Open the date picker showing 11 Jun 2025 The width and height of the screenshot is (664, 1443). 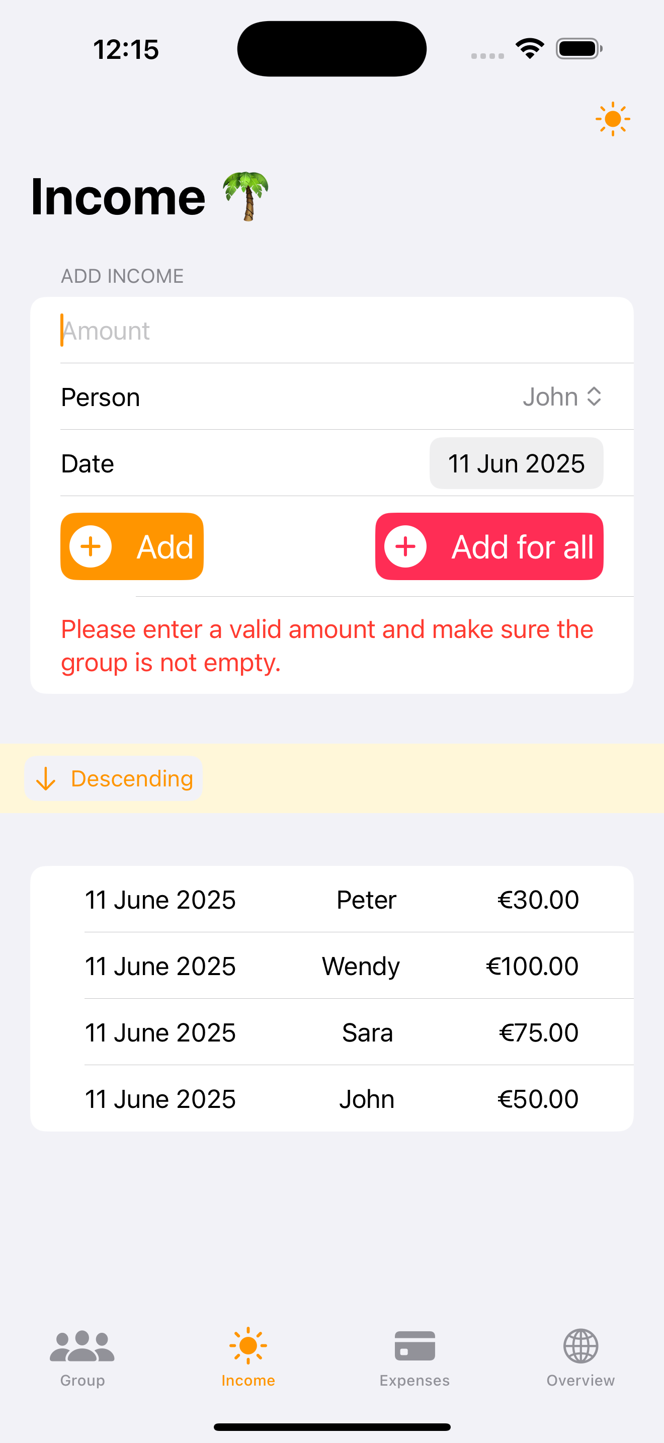coord(516,463)
